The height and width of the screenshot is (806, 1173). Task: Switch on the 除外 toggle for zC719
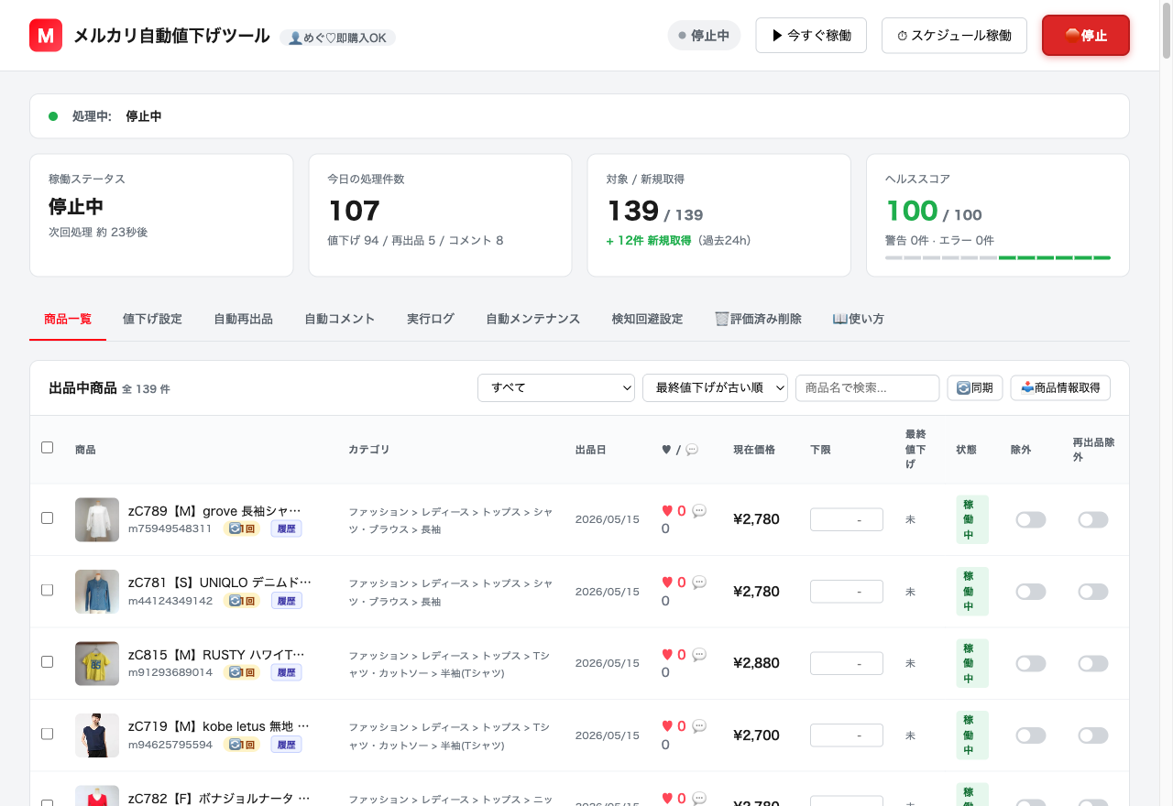click(x=1031, y=735)
